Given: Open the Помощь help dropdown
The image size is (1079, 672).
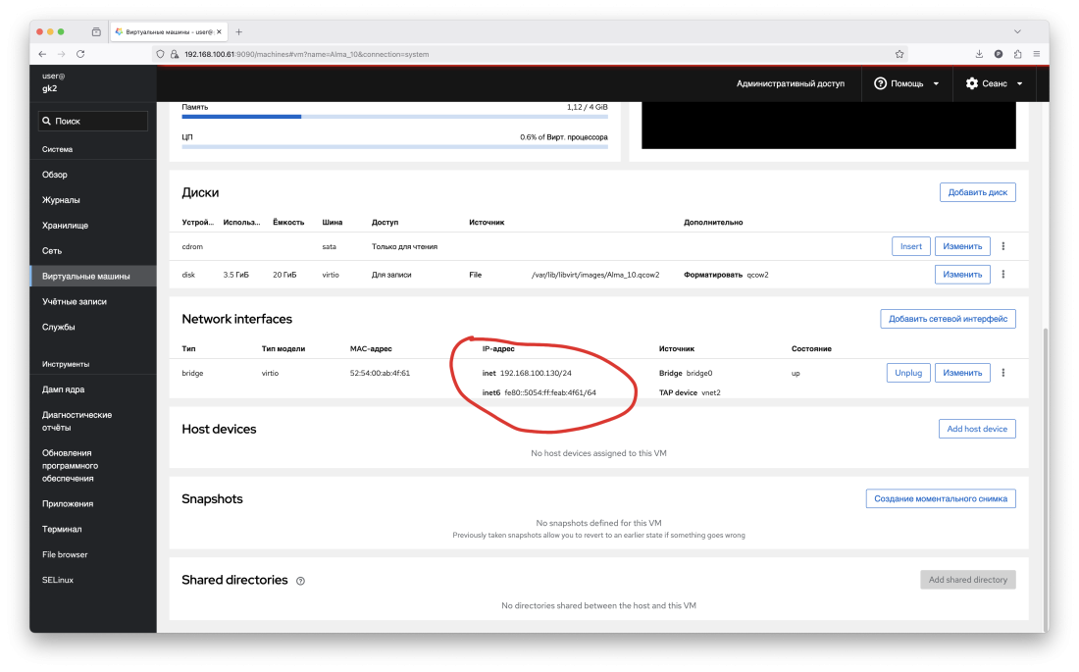Looking at the screenshot, I should tap(906, 84).
